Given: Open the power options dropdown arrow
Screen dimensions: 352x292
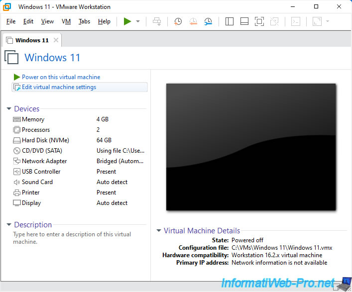Looking at the screenshot, I should click(138, 21).
